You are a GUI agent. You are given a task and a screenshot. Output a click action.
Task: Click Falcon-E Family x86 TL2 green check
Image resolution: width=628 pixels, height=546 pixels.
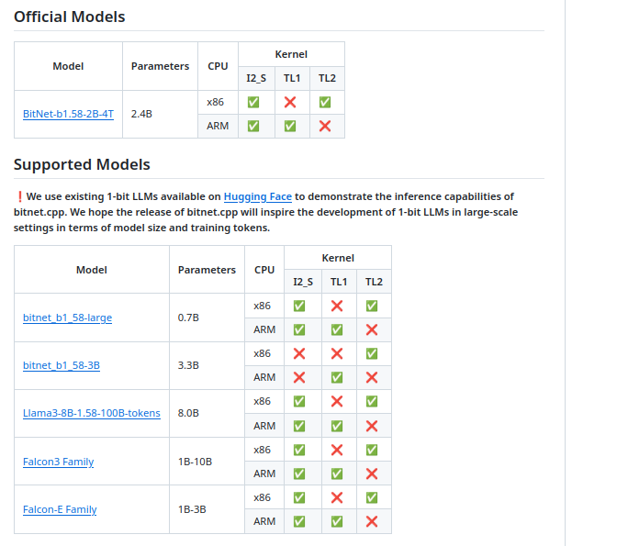click(x=372, y=497)
